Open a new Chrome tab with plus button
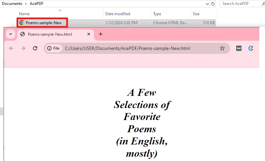 (x=101, y=34)
